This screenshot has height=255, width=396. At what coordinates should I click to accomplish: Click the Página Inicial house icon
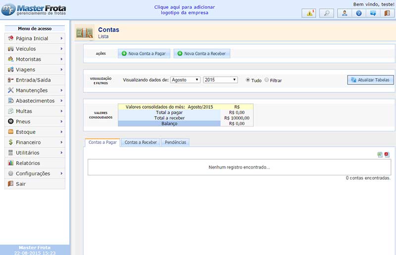tap(10, 38)
